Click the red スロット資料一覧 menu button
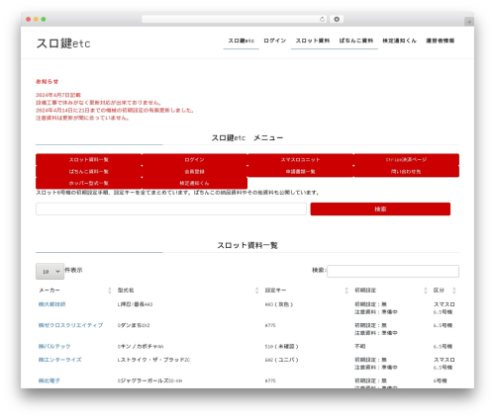 (x=89, y=160)
